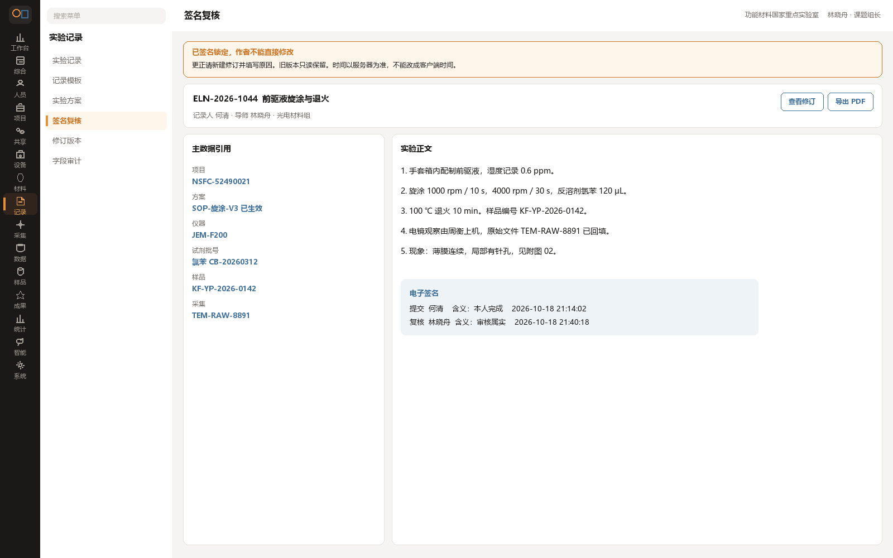The width and height of the screenshot is (893, 558).
Task: Click the 导出 PDF button
Action: pos(851,102)
